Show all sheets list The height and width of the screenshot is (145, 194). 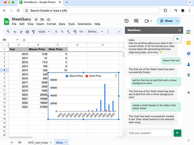pos(20,143)
